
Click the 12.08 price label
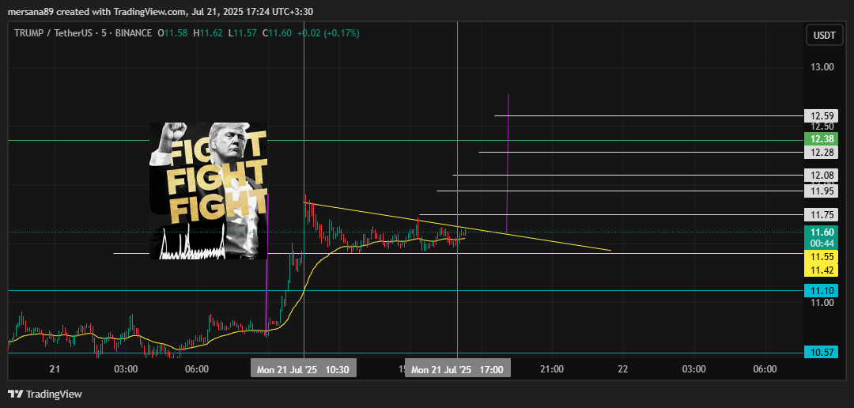pos(821,176)
